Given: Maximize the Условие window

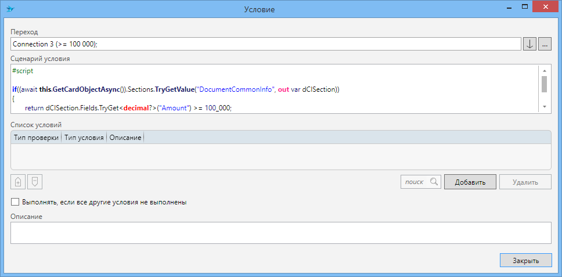Looking at the screenshot, I should (524, 7).
